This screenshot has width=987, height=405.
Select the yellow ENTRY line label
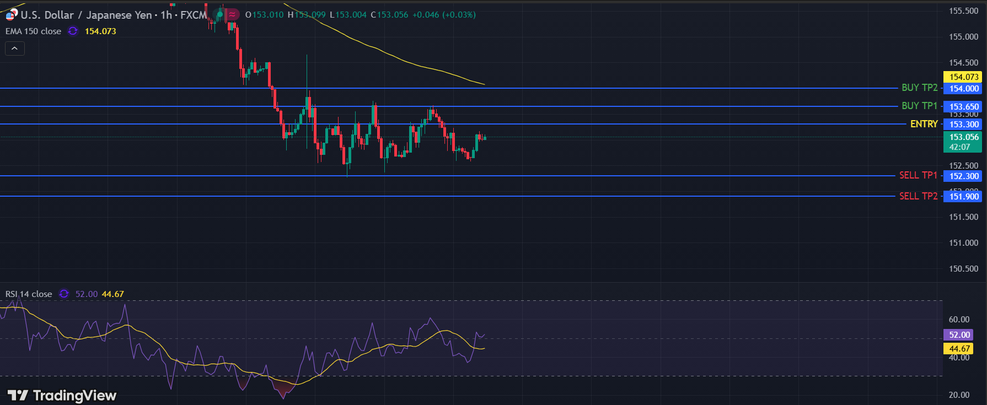point(924,124)
